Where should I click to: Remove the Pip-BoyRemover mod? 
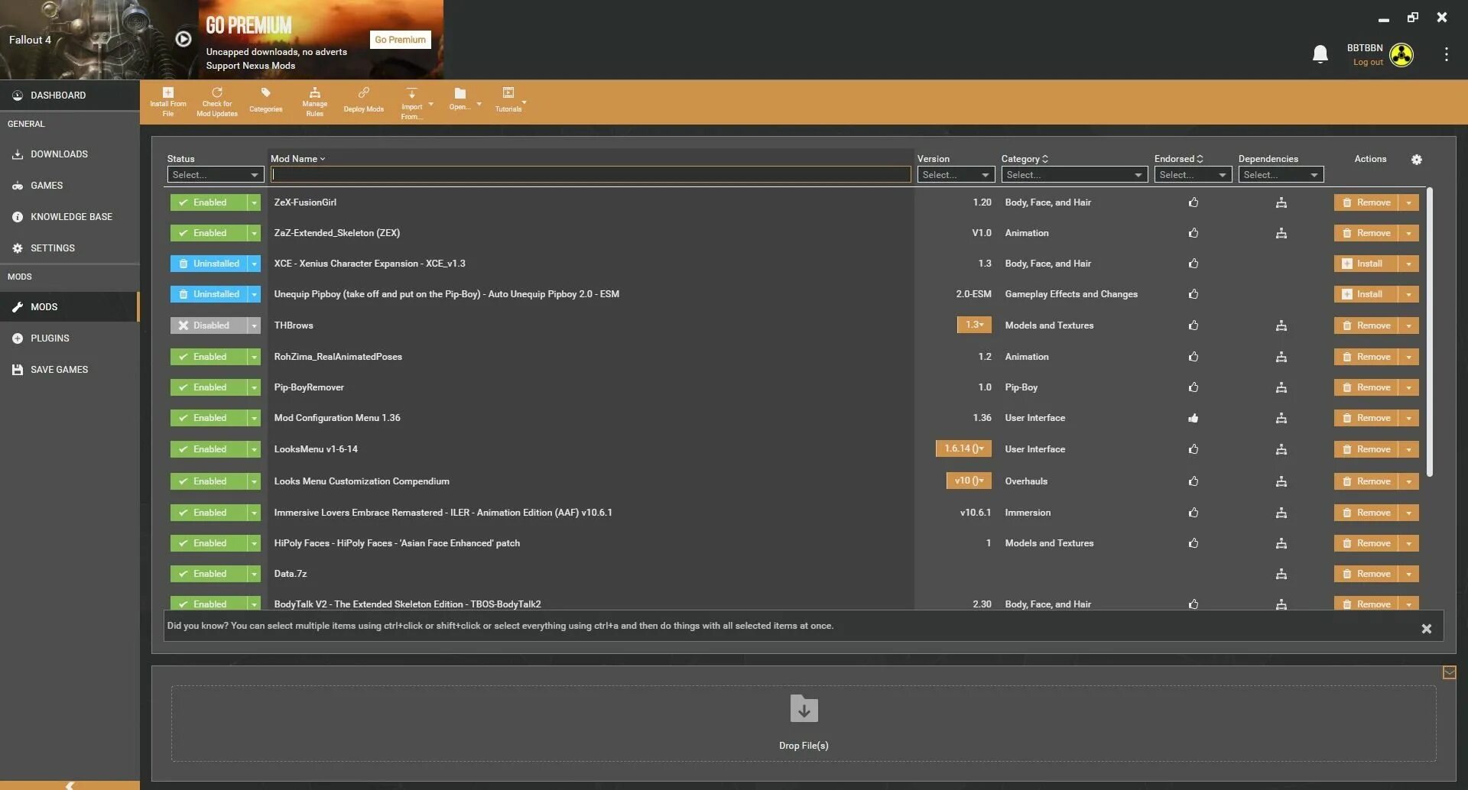coord(1366,387)
